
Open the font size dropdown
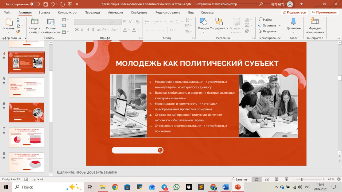tap(120, 22)
